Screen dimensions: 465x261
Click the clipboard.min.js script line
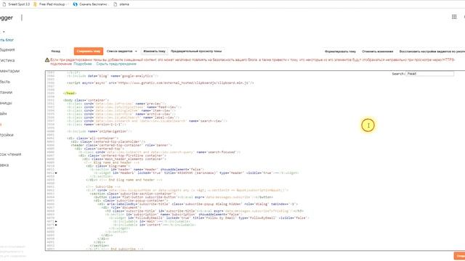161,83
